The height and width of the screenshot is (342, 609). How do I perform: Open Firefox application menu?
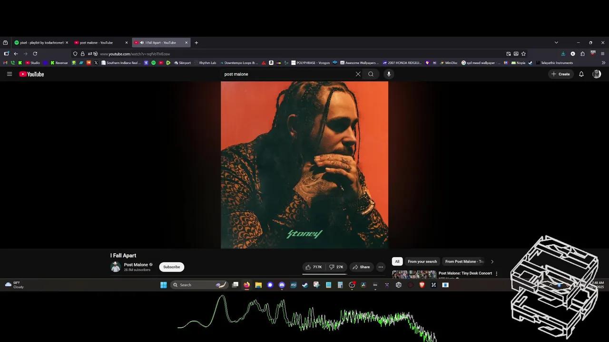click(x=603, y=54)
